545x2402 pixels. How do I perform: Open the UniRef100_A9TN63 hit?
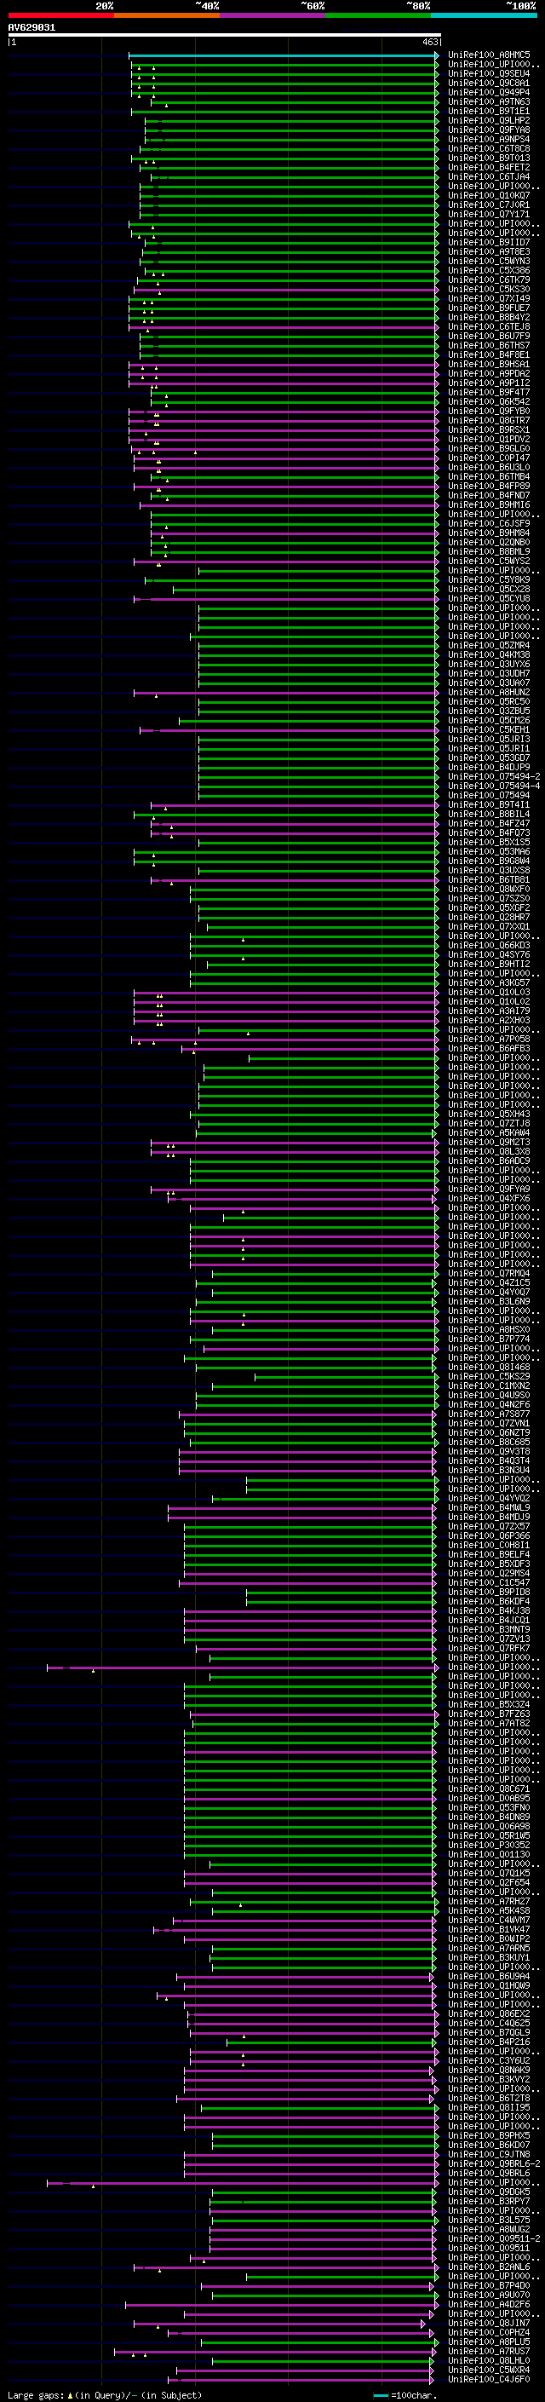[x=489, y=101]
